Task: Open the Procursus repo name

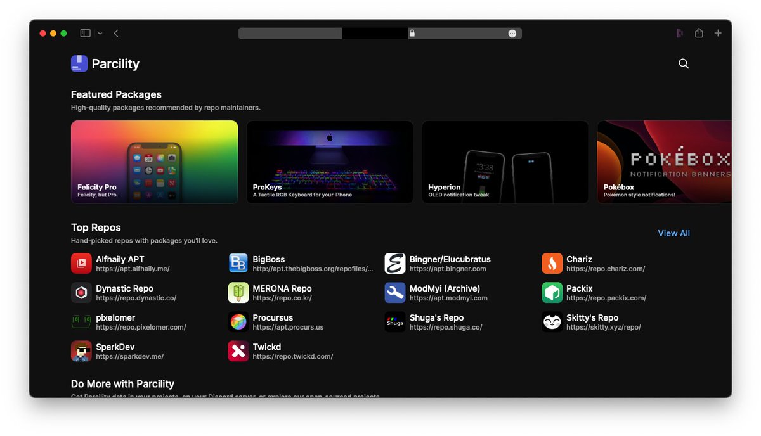Action: (273, 317)
